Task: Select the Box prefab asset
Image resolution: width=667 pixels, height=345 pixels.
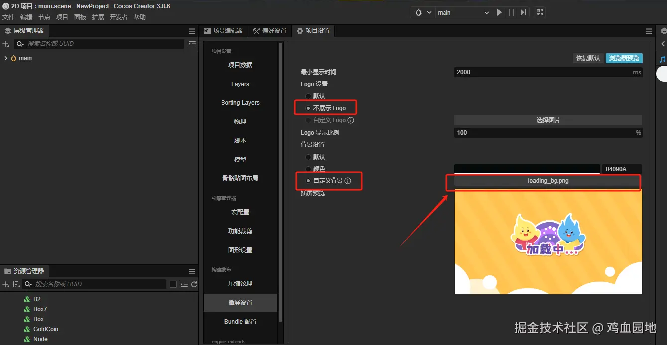Action: point(38,319)
